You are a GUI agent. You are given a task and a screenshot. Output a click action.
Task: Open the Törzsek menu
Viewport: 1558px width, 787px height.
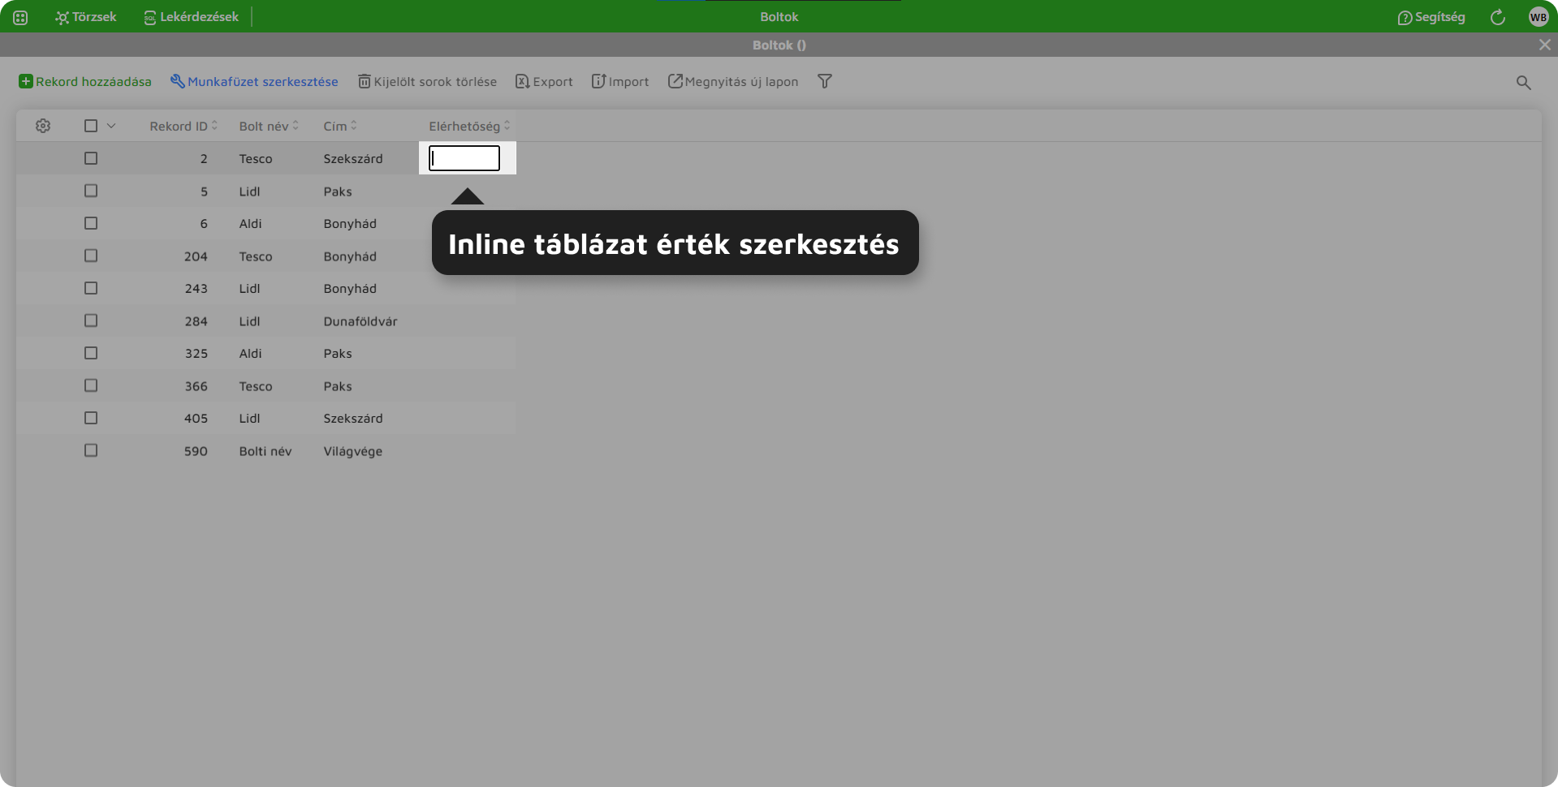86,17
